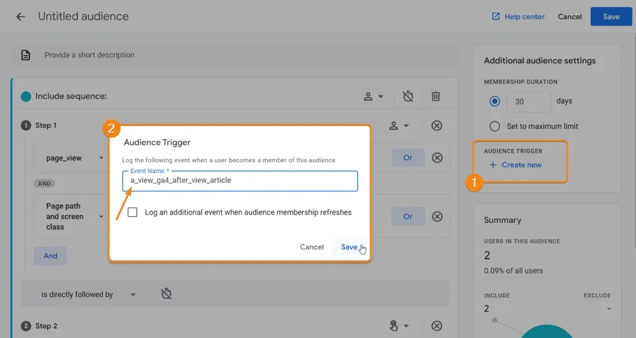Image resolution: width=636 pixels, height=338 pixels.
Task: Click the teal Include sequence circle indicator
Action: (x=26, y=96)
